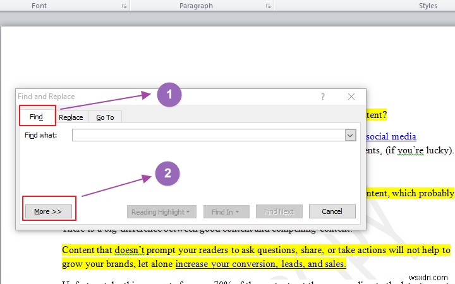Open the social media hyperlink
Viewport: 455px width, 284px height.
click(391, 136)
